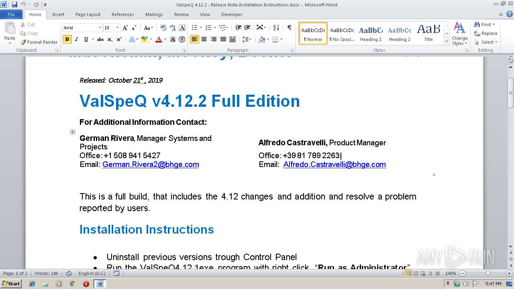The width and height of the screenshot is (514, 289).
Task: Toggle bold formatting
Action: point(67,39)
